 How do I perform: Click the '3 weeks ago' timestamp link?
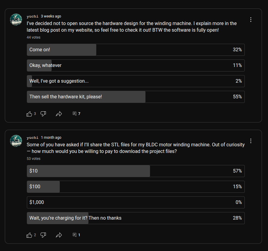coord(51,16)
